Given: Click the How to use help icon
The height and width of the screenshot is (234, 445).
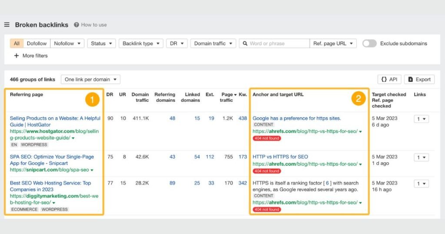Looking at the screenshot, I should click(x=76, y=25).
